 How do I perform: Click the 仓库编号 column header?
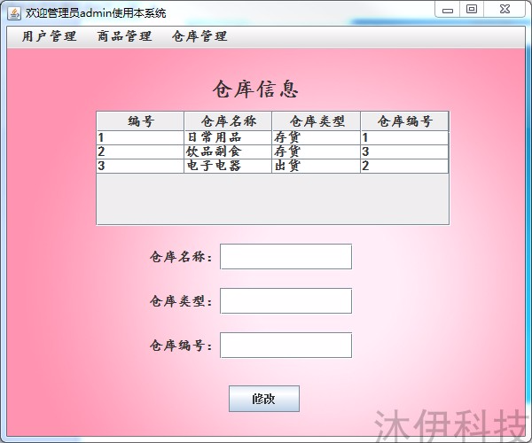[405, 121]
